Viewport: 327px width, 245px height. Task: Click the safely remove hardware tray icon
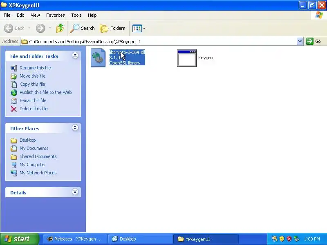point(296,239)
